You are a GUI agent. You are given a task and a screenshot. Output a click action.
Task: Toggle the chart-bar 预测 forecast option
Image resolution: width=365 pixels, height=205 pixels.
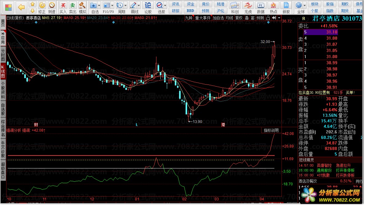click(x=260, y=18)
